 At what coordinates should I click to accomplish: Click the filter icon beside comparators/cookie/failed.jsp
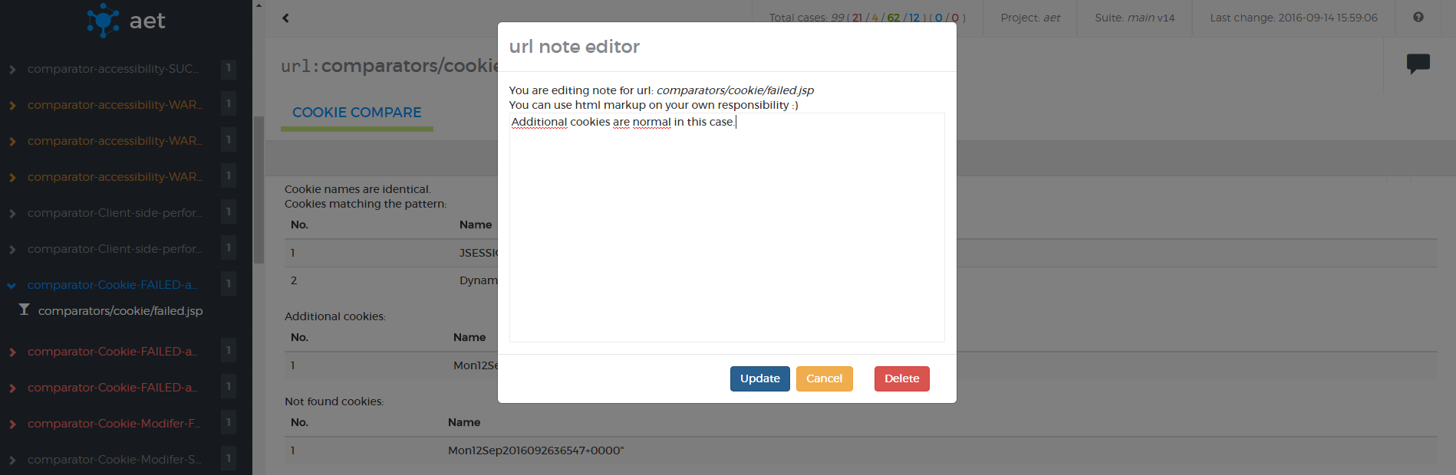24,310
